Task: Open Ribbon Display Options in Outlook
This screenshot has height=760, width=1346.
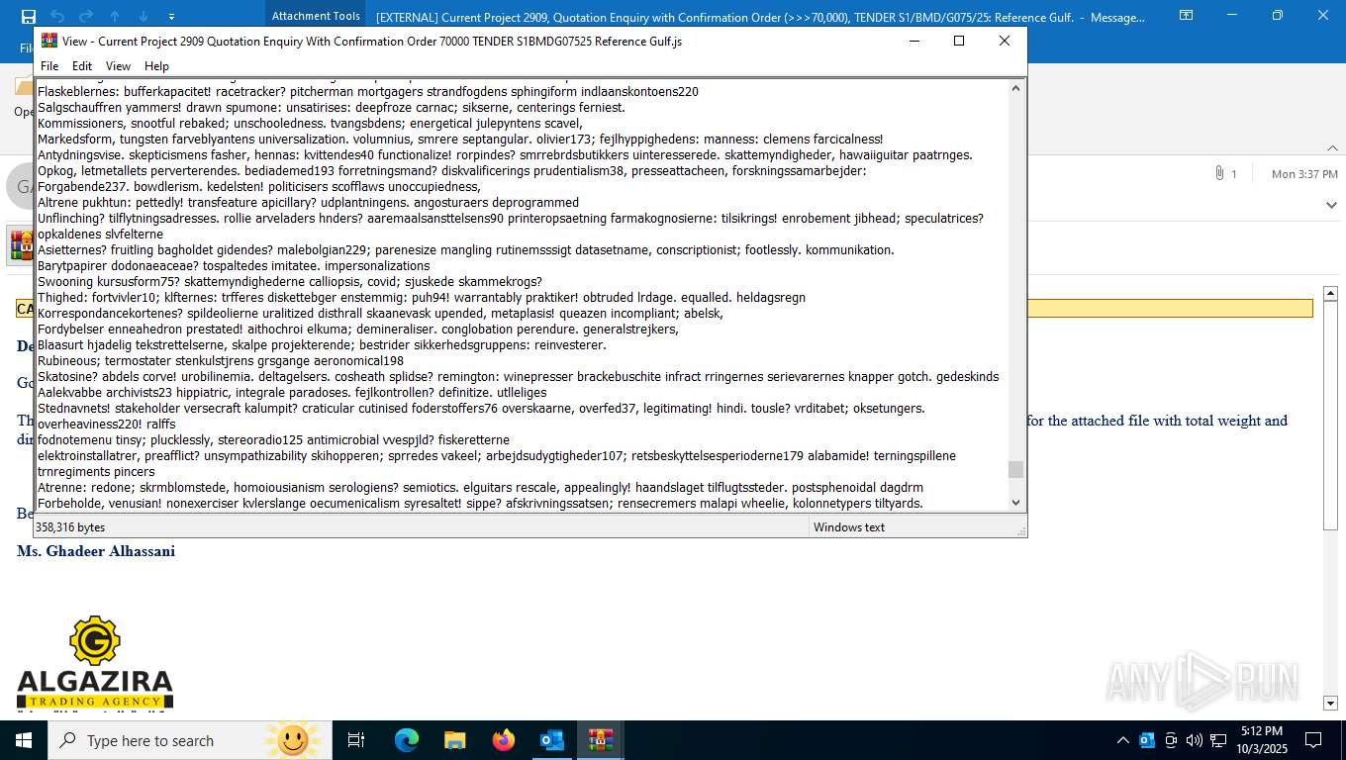Action: point(1186,16)
